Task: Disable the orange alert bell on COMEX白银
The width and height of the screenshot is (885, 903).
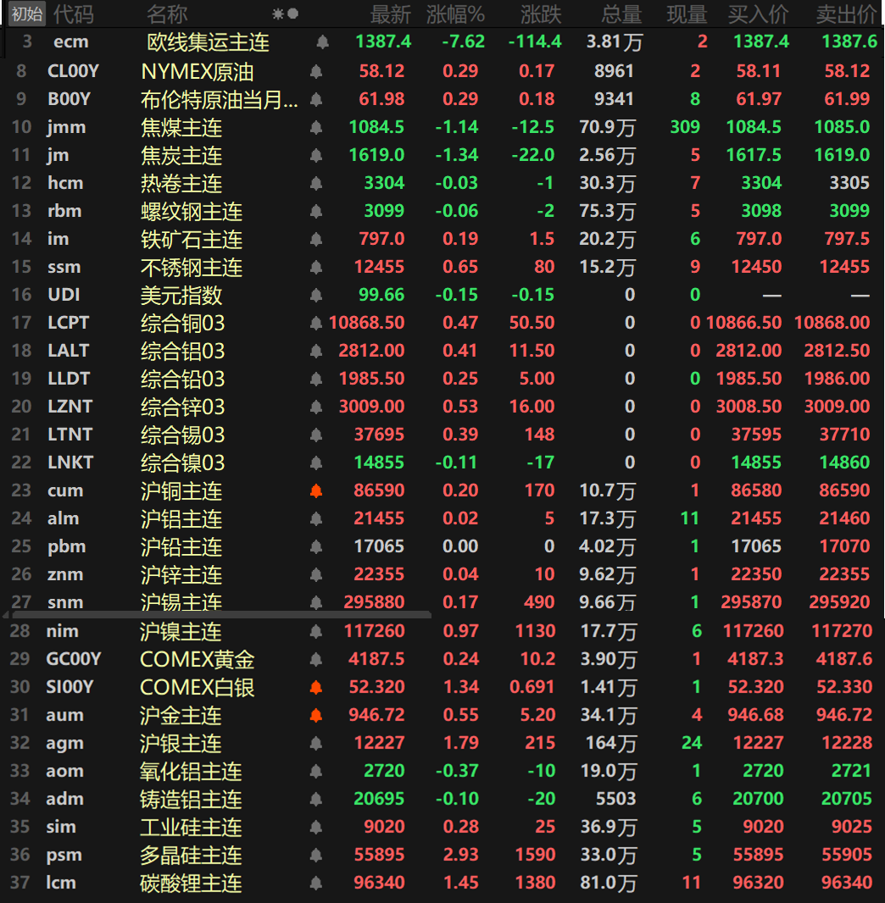Action: pyautogui.click(x=316, y=688)
